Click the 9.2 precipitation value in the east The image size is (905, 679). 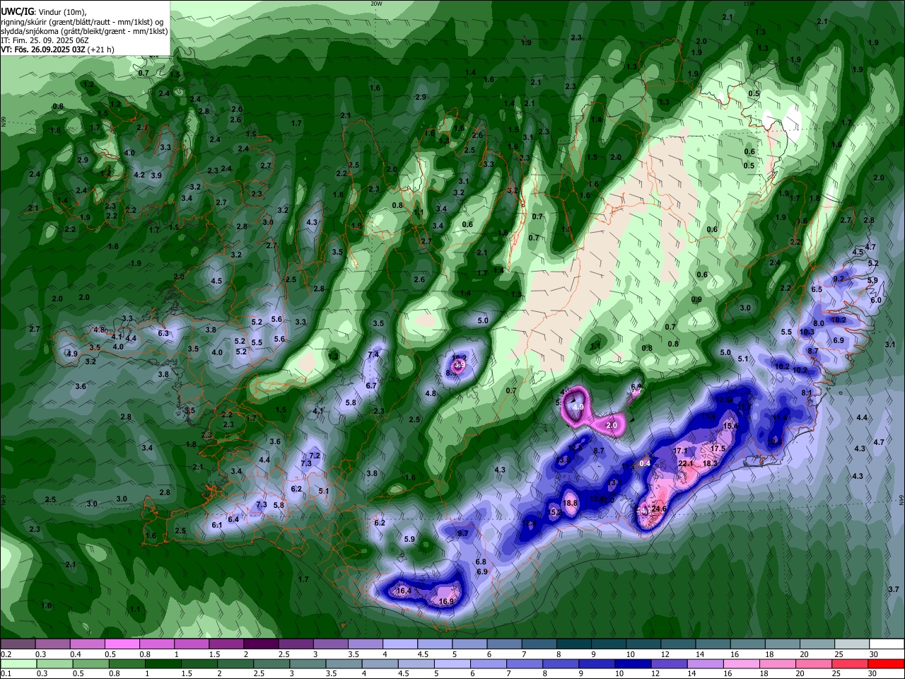(x=839, y=279)
